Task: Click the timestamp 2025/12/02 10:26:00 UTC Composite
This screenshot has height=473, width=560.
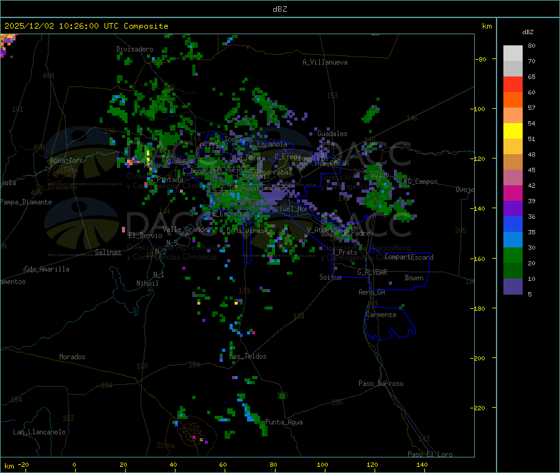Action: tap(86, 26)
